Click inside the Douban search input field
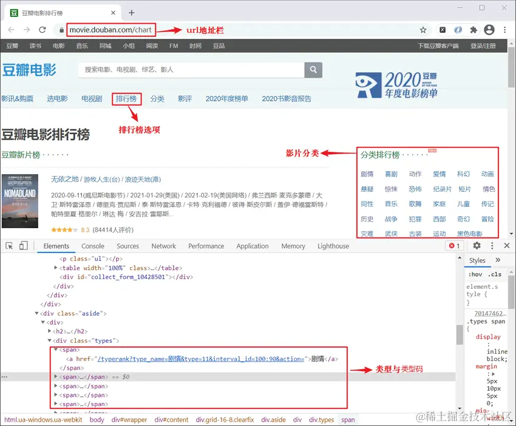This screenshot has width=516, height=426. coord(182,70)
